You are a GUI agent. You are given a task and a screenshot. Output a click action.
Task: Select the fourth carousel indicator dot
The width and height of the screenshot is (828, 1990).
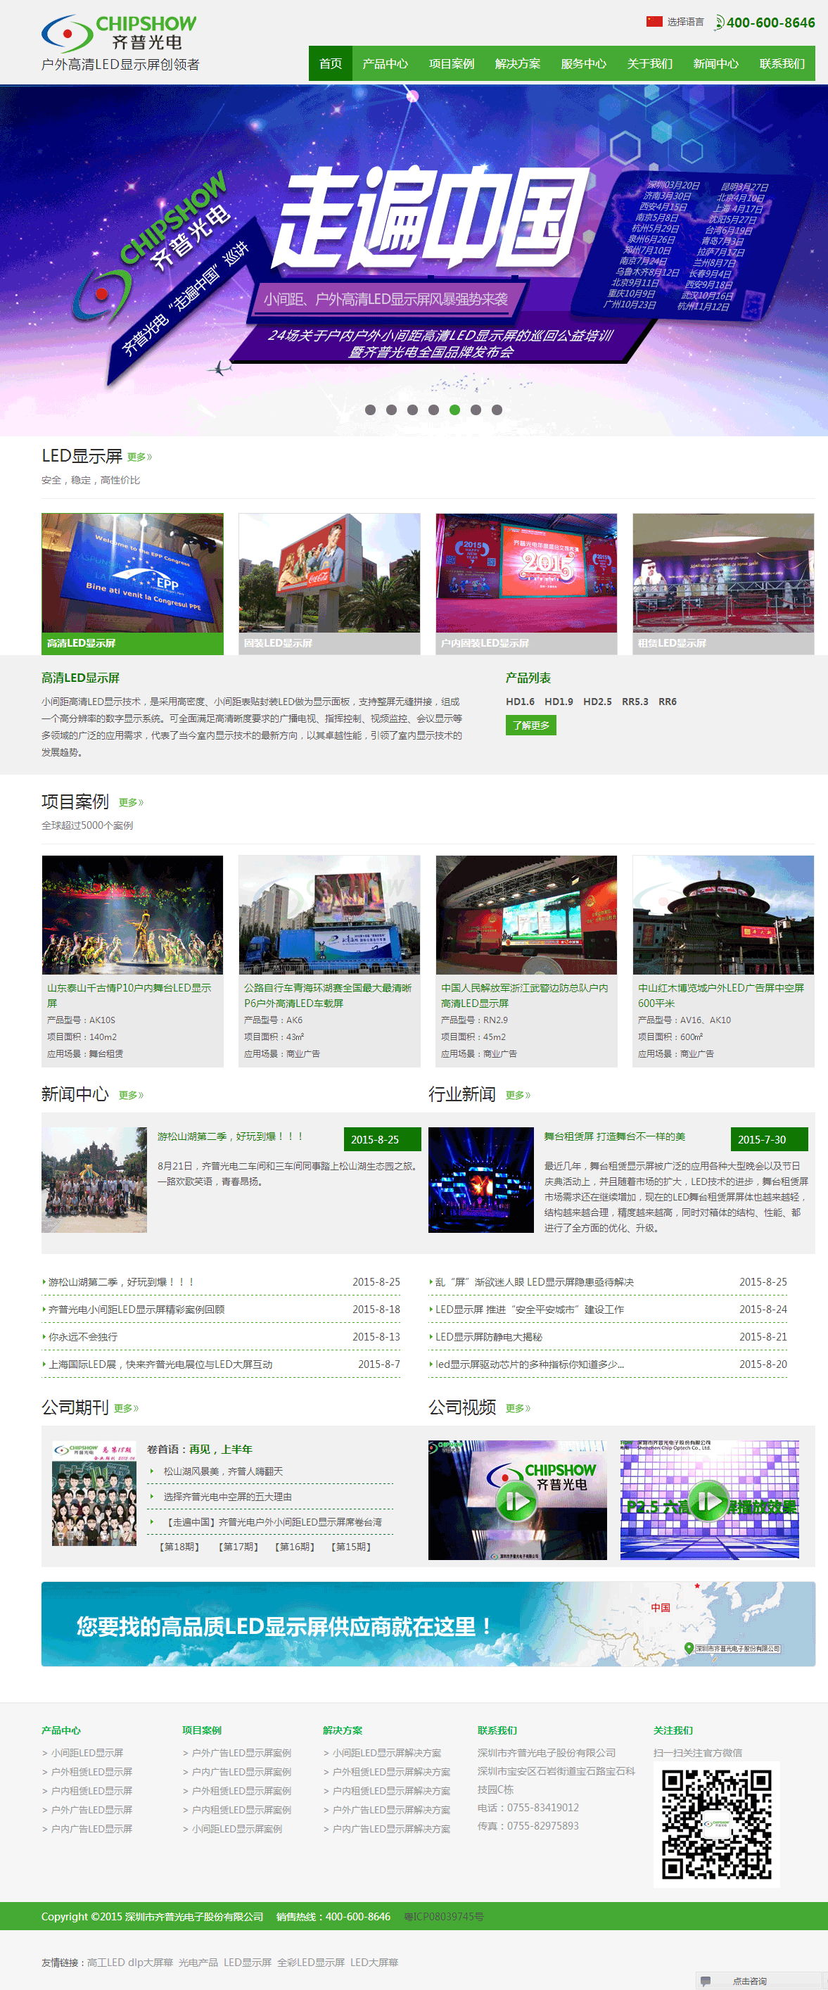coord(434,410)
